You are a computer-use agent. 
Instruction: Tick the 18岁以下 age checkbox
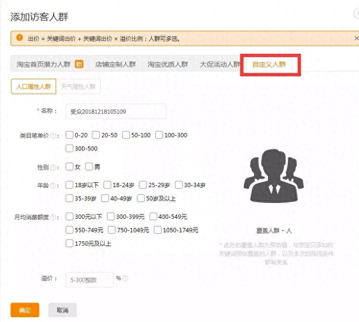pyautogui.click(x=69, y=184)
